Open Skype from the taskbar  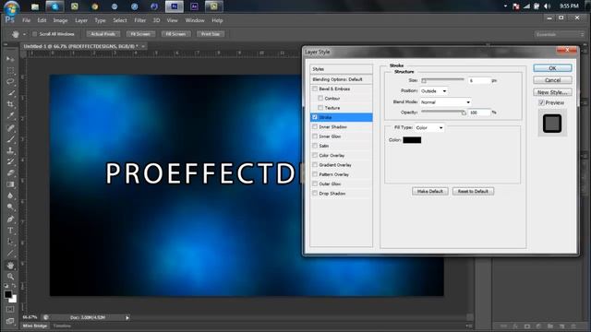(55, 6)
